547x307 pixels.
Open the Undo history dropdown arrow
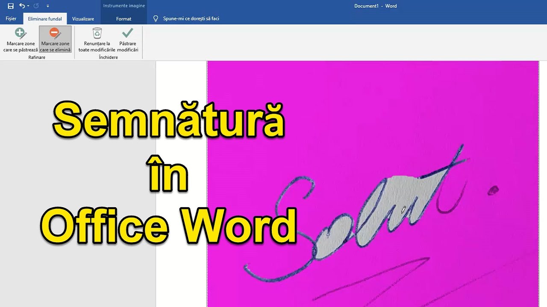click(28, 6)
